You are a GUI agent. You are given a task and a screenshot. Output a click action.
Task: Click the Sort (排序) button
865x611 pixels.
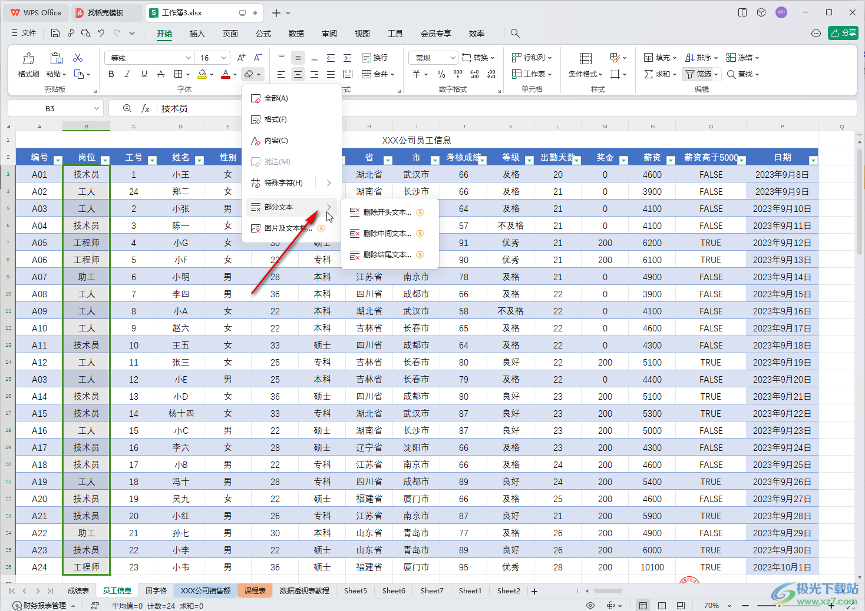point(701,58)
